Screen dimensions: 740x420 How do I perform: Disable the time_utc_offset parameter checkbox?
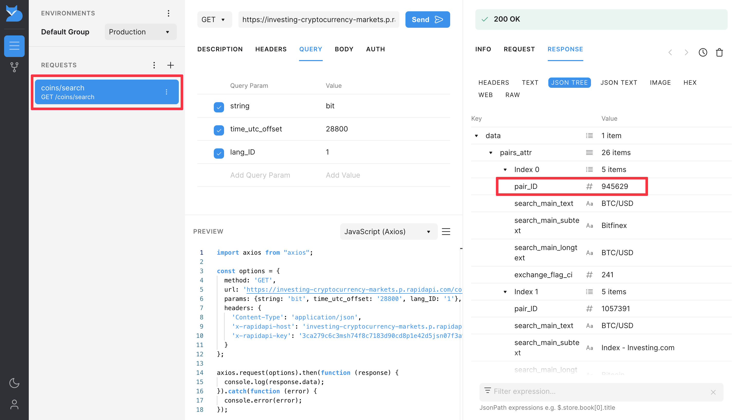coord(219,130)
